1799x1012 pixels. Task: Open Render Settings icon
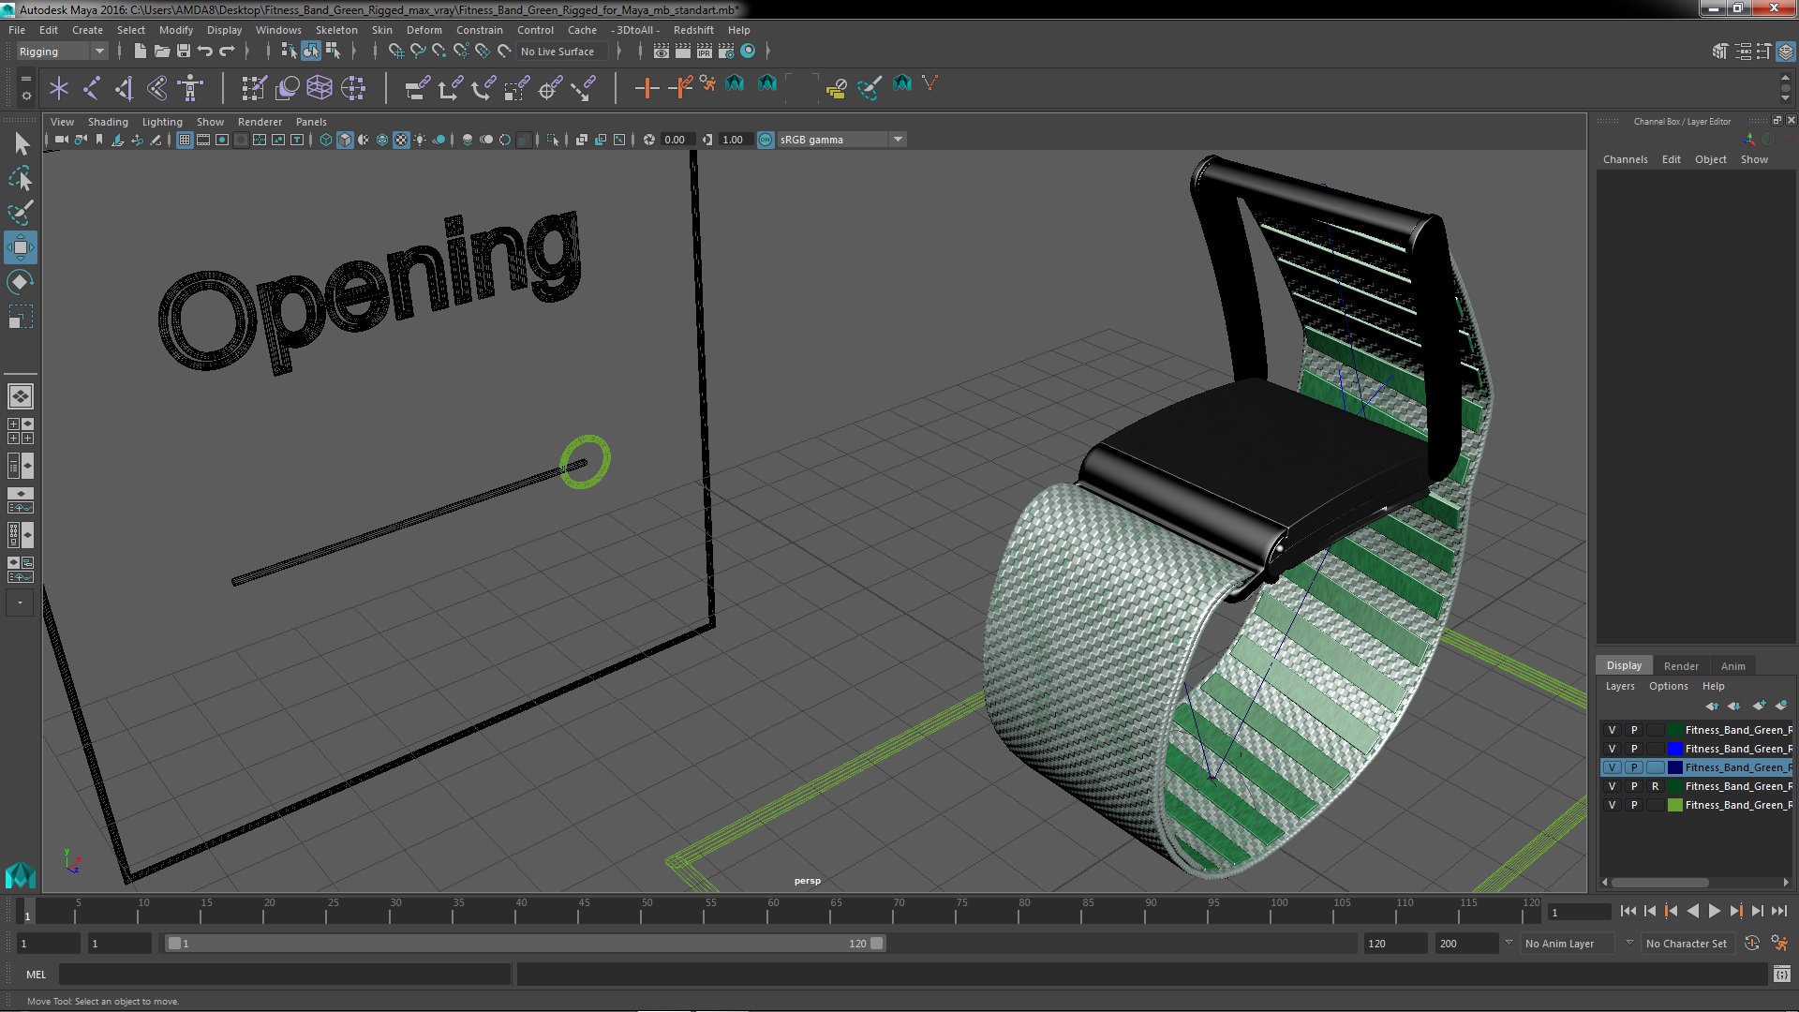click(x=725, y=51)
